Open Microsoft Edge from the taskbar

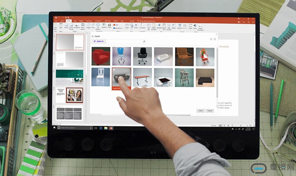pyautogui.click(x=101, y=128)
